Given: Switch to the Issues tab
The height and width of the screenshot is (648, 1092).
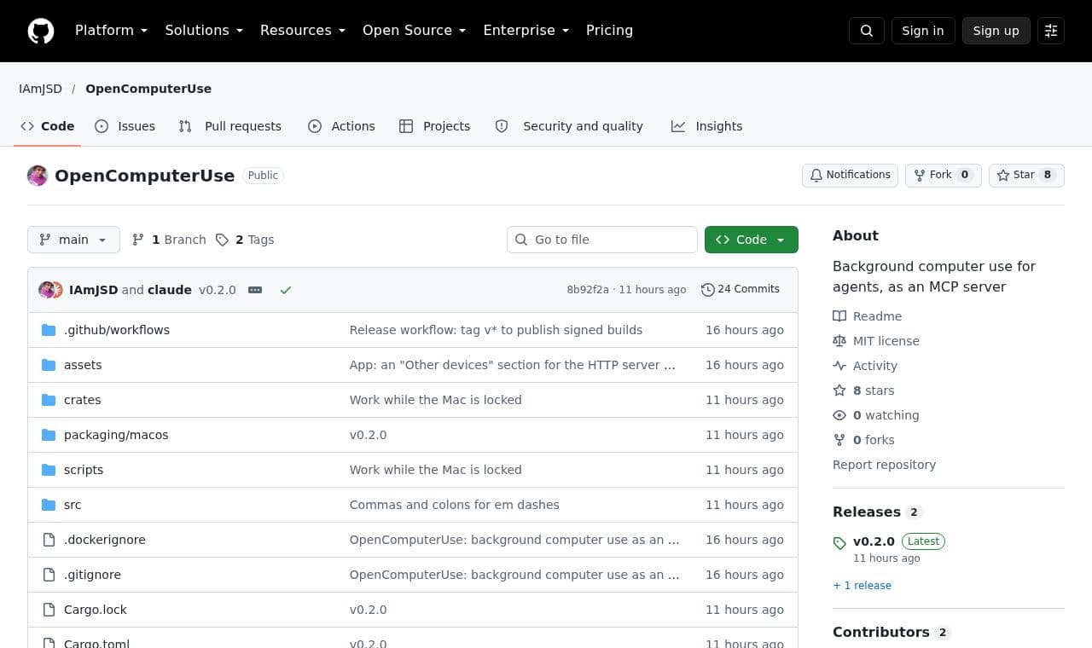Looking at the screenshot, I should pos(125,126).
